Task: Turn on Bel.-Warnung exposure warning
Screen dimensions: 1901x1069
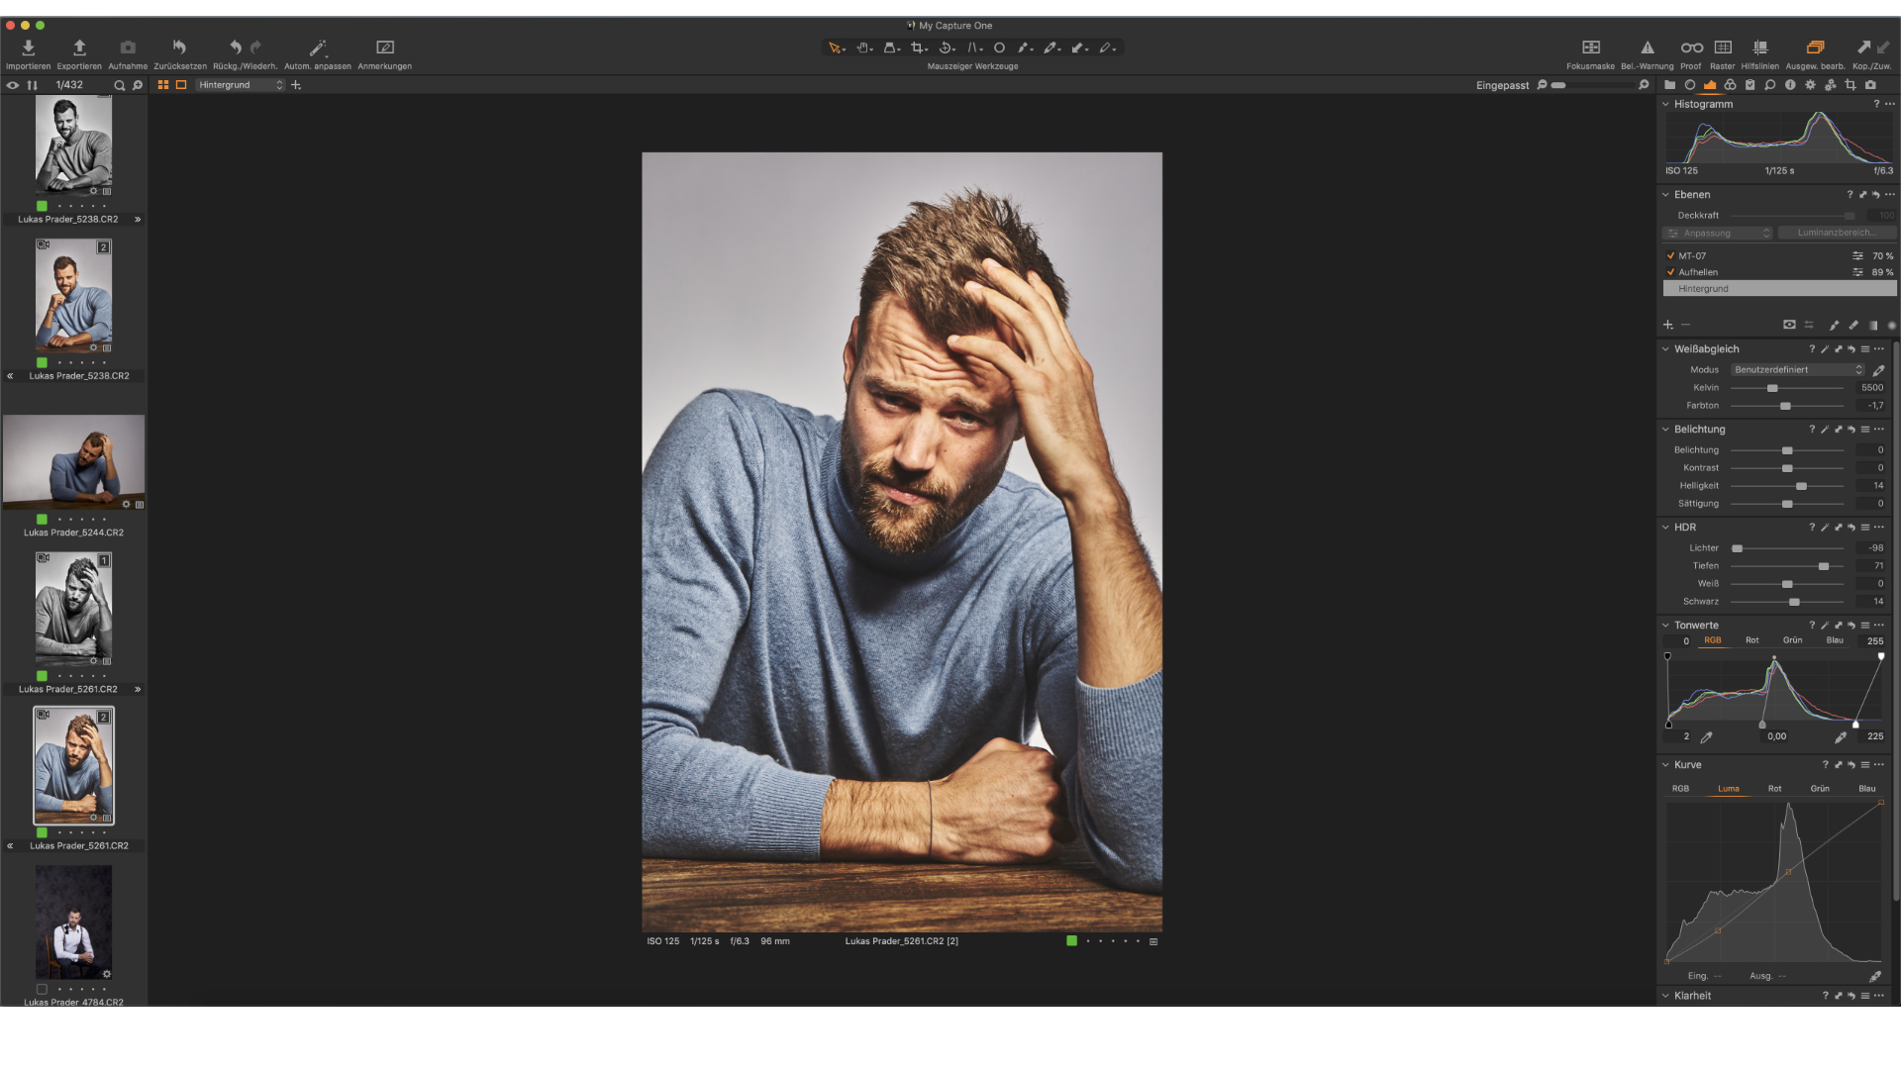Action: (1648, 47)
